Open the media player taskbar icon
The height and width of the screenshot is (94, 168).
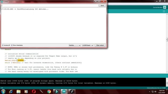click(x=26, y=92)
